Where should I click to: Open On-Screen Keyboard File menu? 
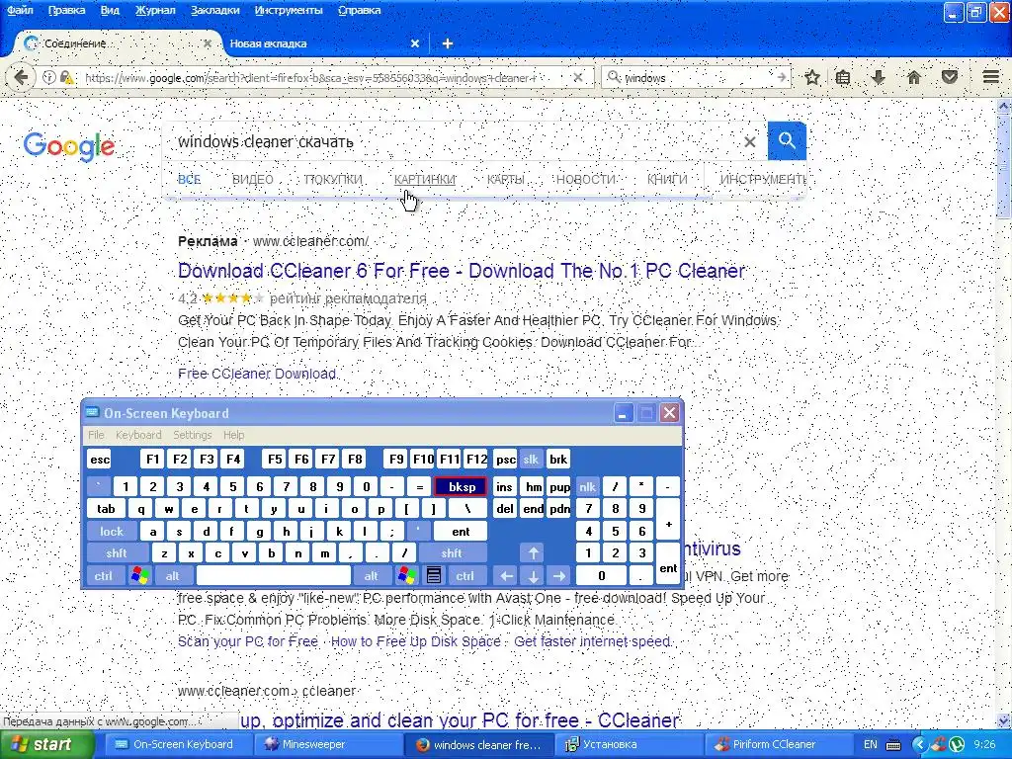tap(96, 435)
